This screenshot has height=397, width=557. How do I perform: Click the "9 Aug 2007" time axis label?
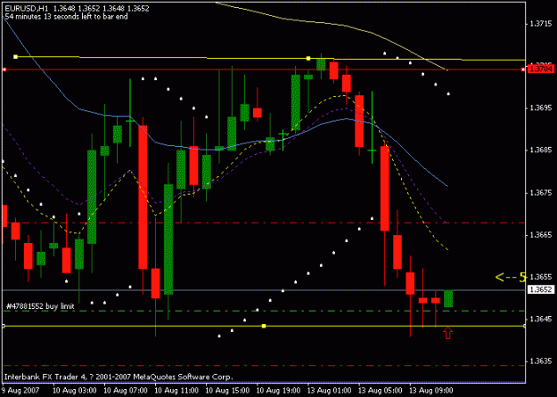click(19, 390)
